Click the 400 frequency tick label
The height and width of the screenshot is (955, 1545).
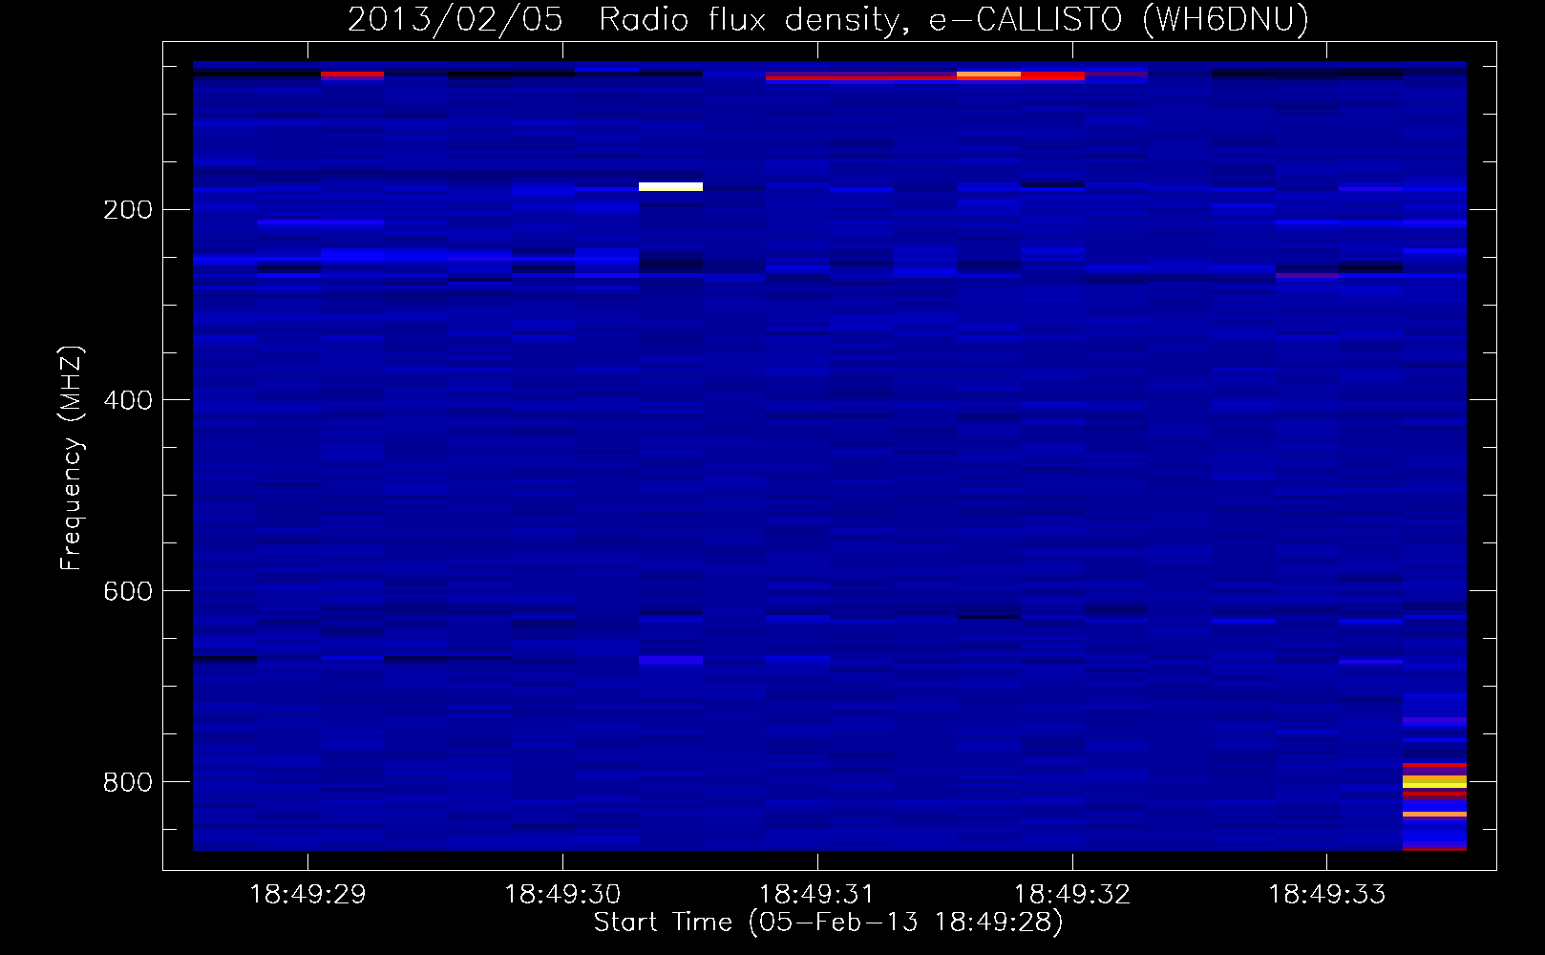127,400
